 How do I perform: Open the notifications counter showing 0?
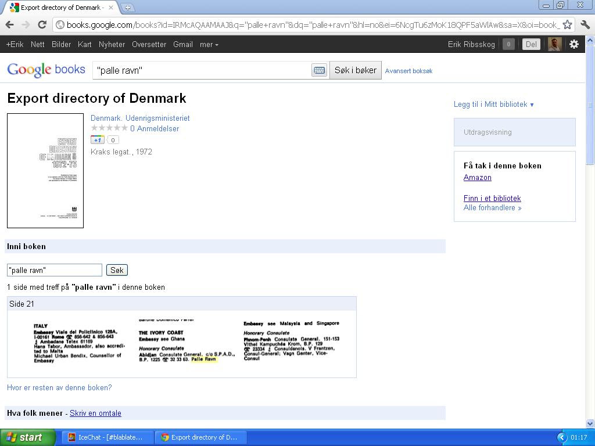508,44
